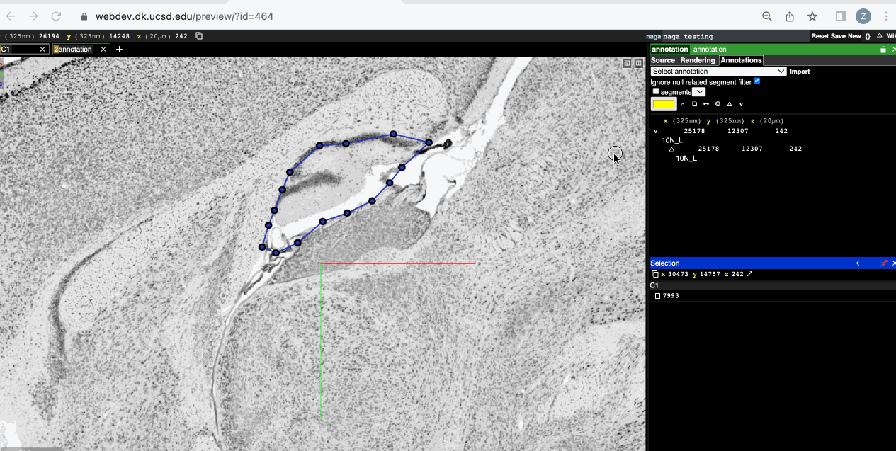The height and width of the screenshot is (451, 896).
Task: Toggle Ignore null related segment filter
Action: coord(756,81)
